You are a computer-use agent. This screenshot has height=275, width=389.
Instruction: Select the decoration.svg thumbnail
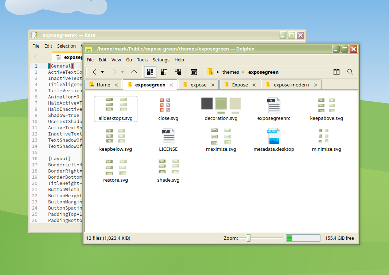click(221, 106)
